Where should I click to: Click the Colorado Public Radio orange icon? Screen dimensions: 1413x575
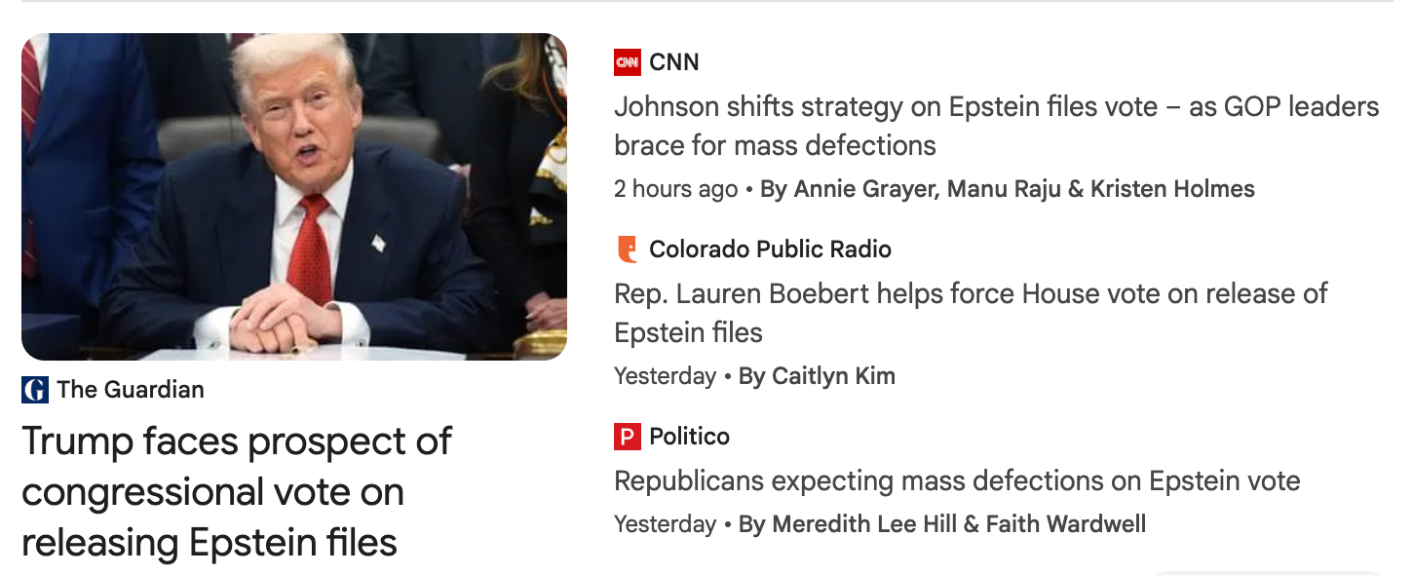pos(628,249)
